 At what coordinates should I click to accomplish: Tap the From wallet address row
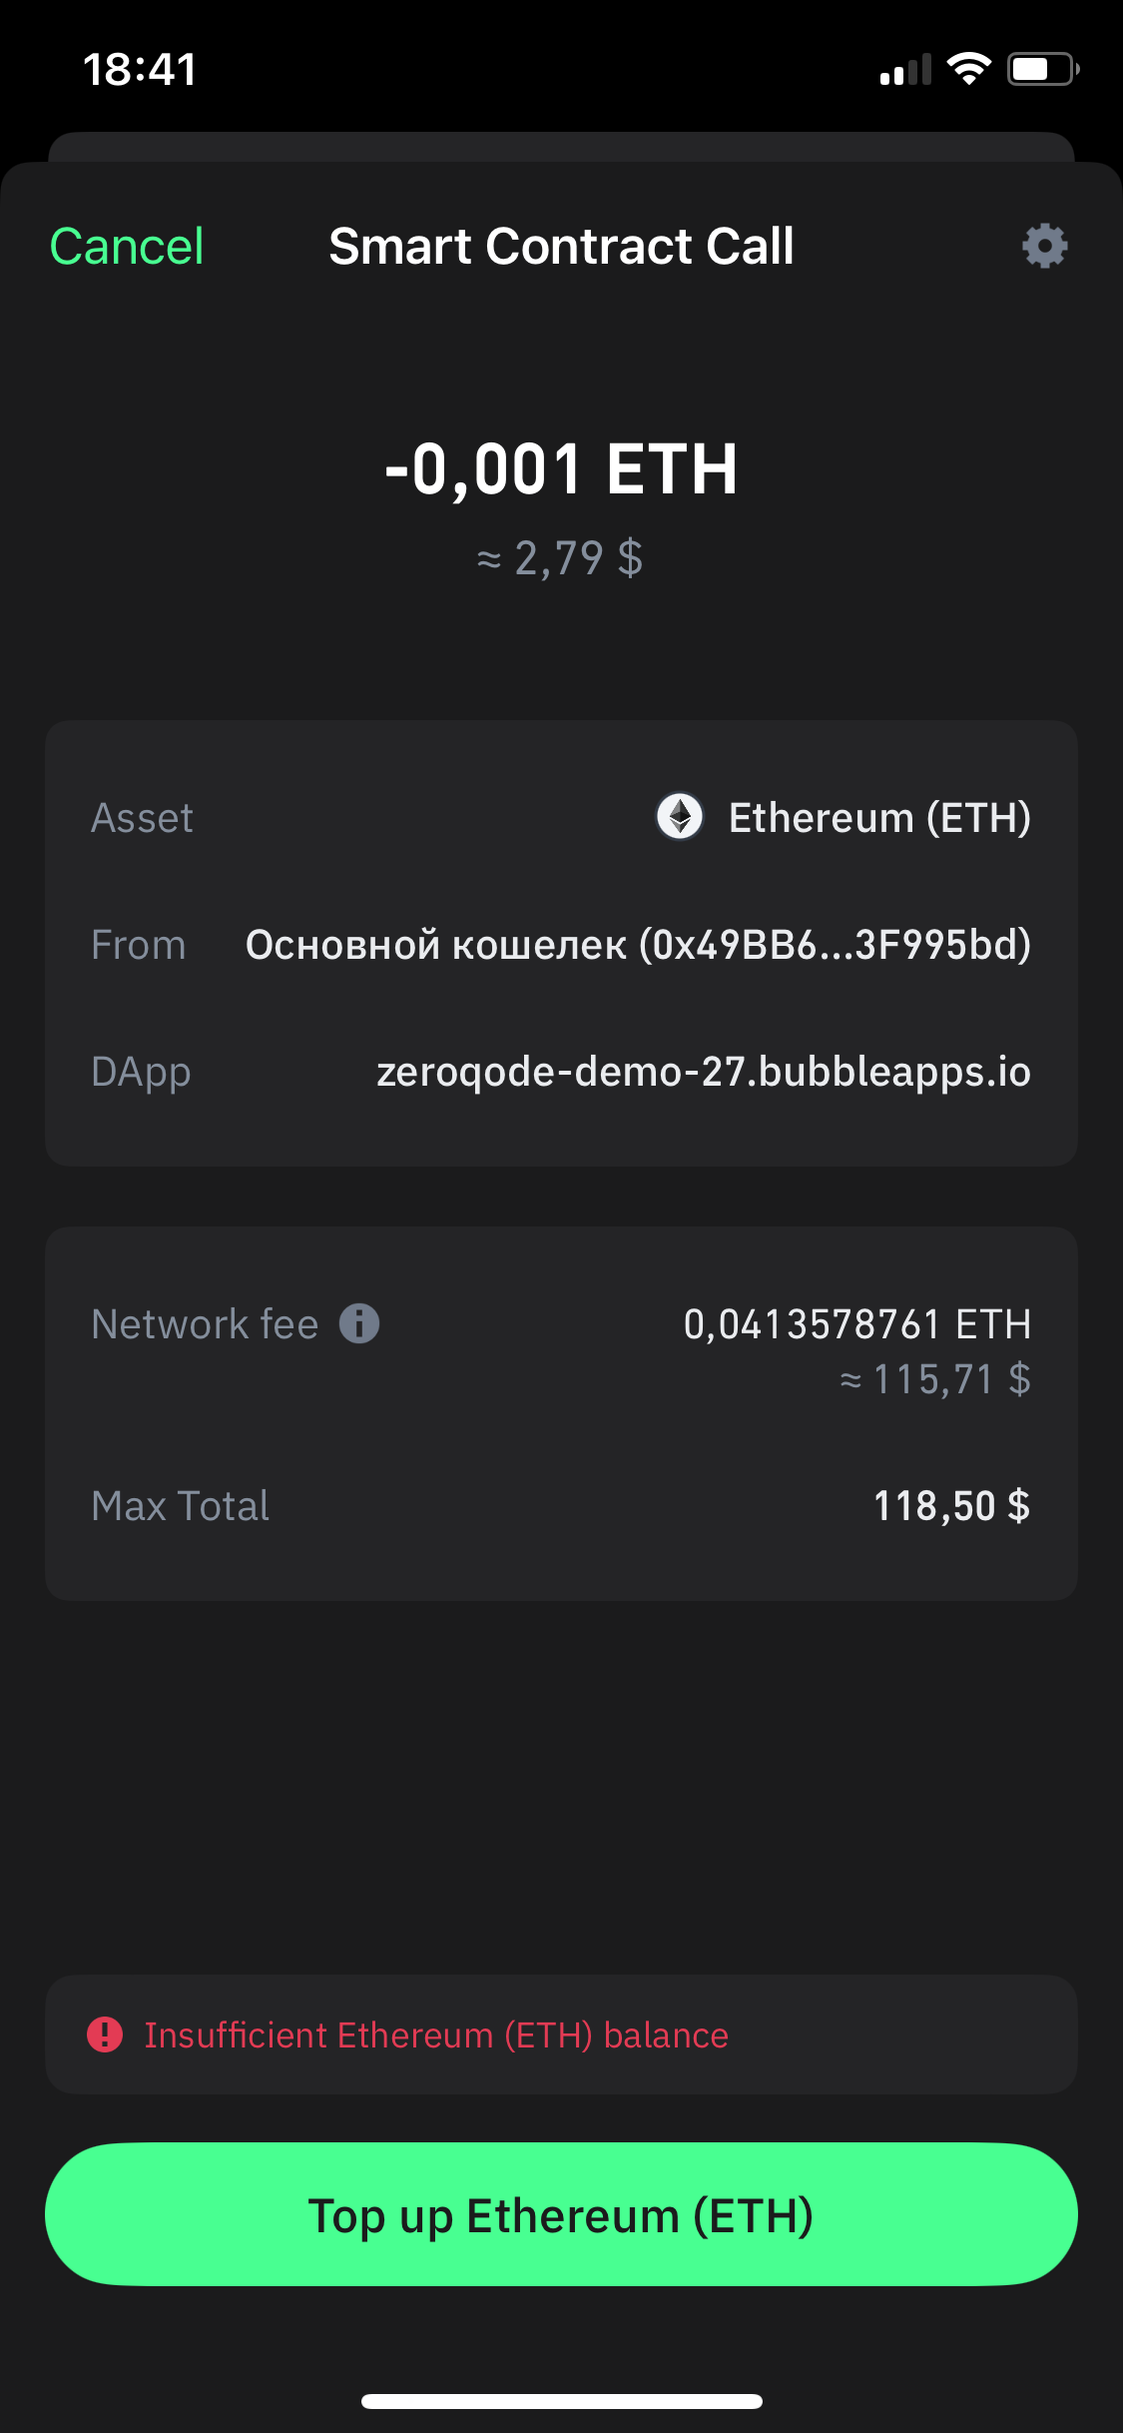point(561,944)
